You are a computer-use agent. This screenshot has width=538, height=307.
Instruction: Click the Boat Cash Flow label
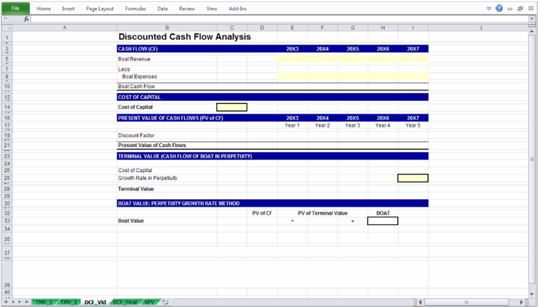[136, 87]
